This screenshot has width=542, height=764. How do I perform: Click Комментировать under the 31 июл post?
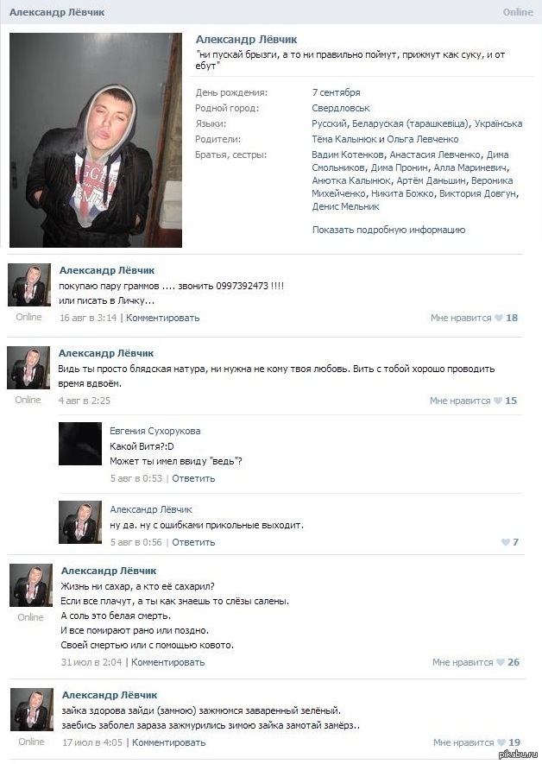(x=168, y=662)
